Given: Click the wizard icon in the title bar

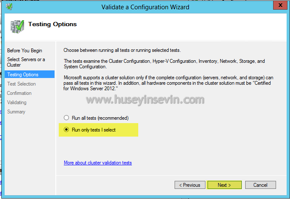Looking at the screenshot, I should pyautogui.click(x=9, y=7).
